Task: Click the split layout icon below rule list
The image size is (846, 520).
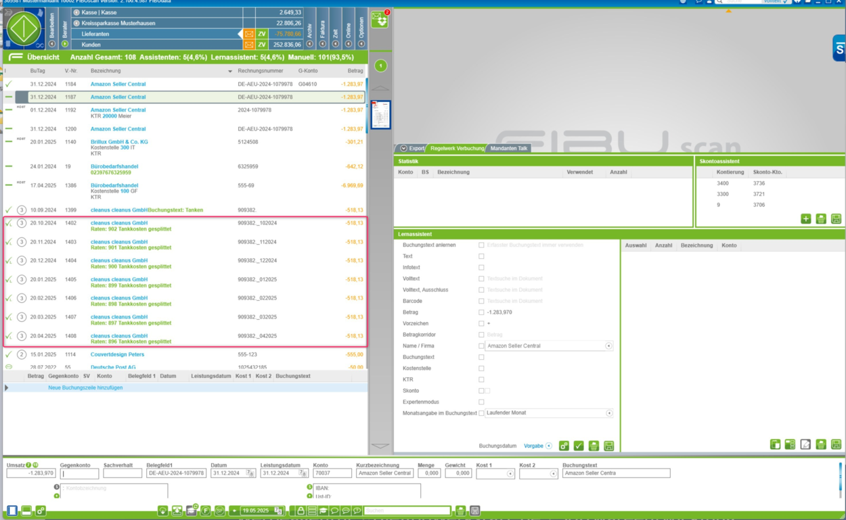Action: (791, 444)
